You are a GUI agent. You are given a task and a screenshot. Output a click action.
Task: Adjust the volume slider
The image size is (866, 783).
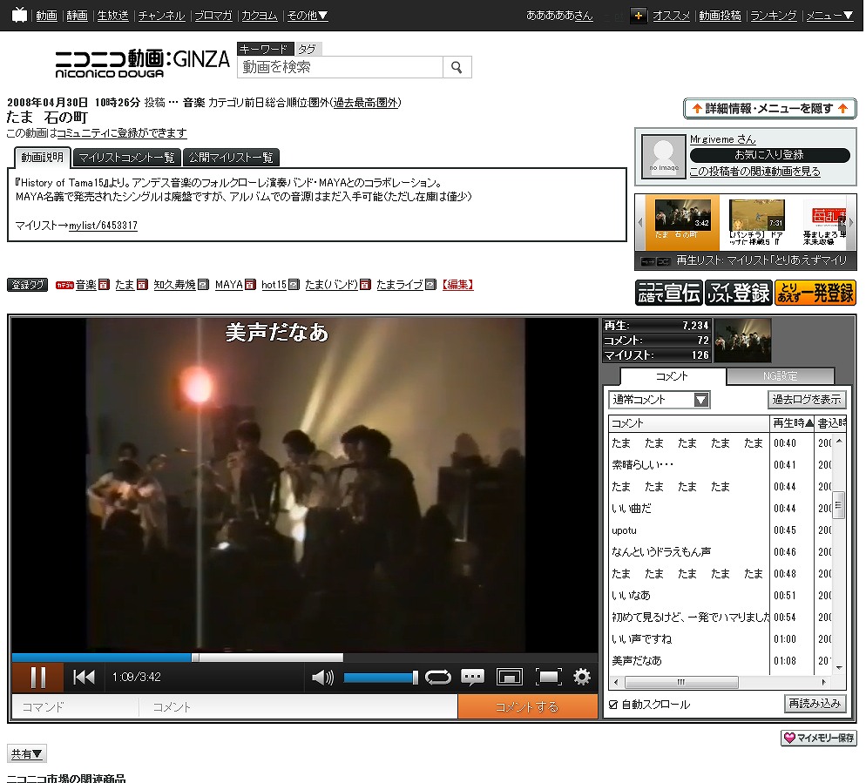click(x=381, y=678)
